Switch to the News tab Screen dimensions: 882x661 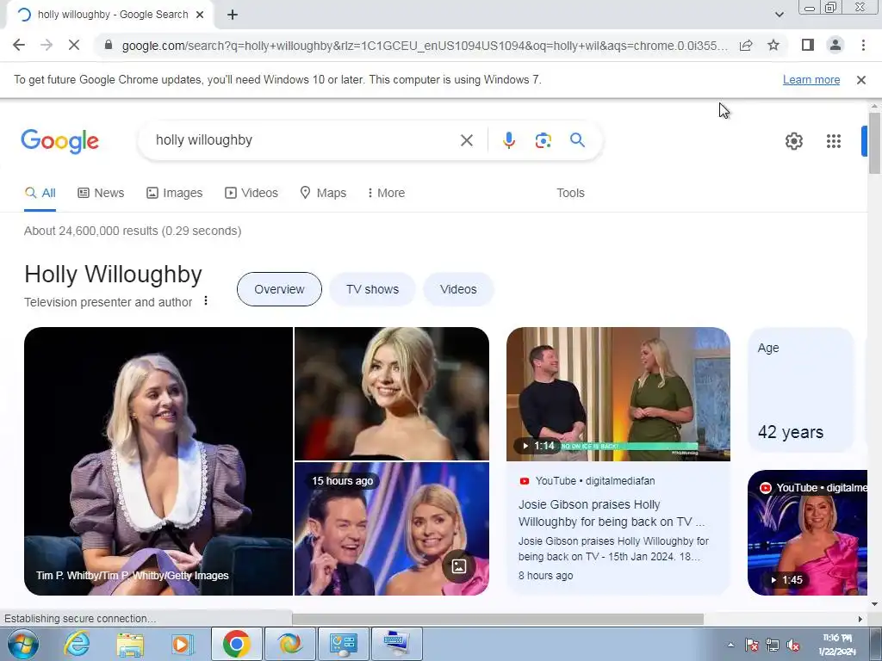(x=101, y=193)
